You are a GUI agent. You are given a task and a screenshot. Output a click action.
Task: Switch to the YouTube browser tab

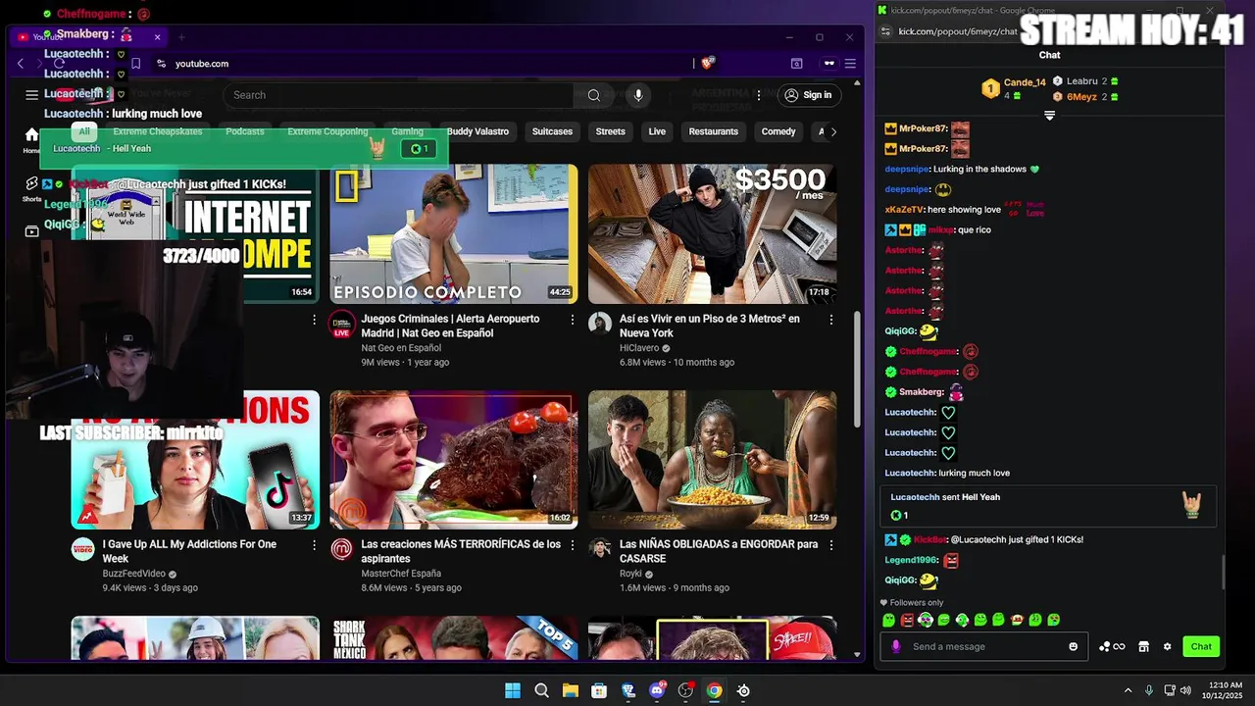pos(88,37)
